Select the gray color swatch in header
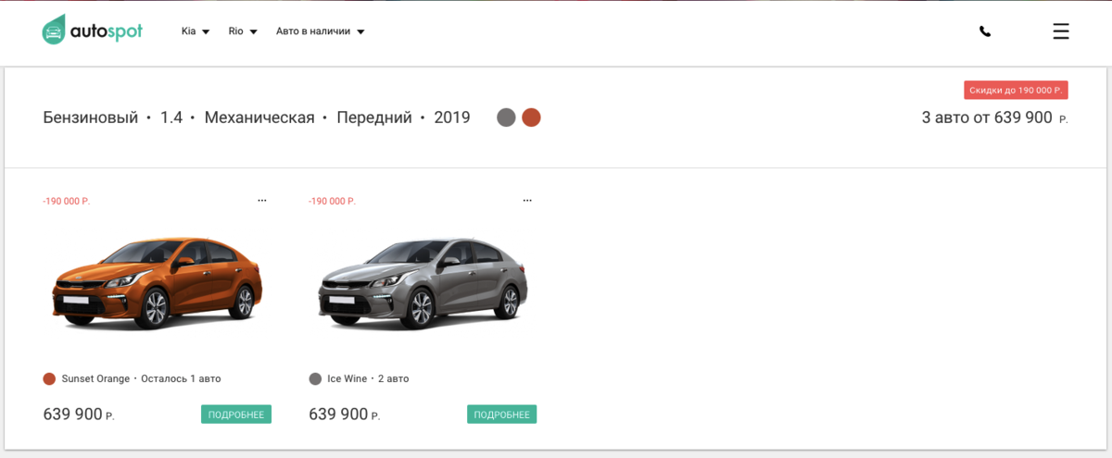This screenshot has height=458, width=1112. (506, 118)
